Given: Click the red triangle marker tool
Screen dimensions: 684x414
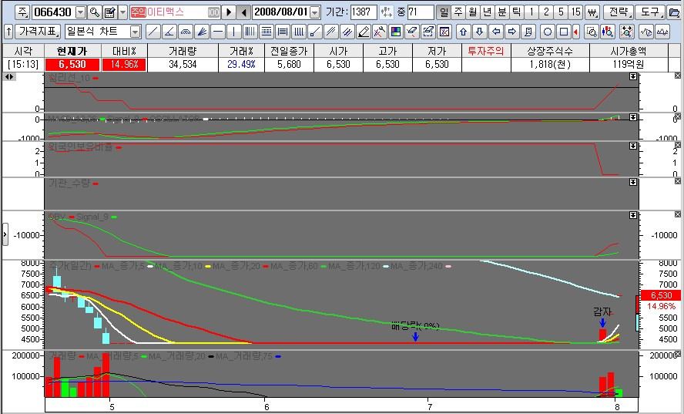Looking at the screenshot, I should coord(576,32).
